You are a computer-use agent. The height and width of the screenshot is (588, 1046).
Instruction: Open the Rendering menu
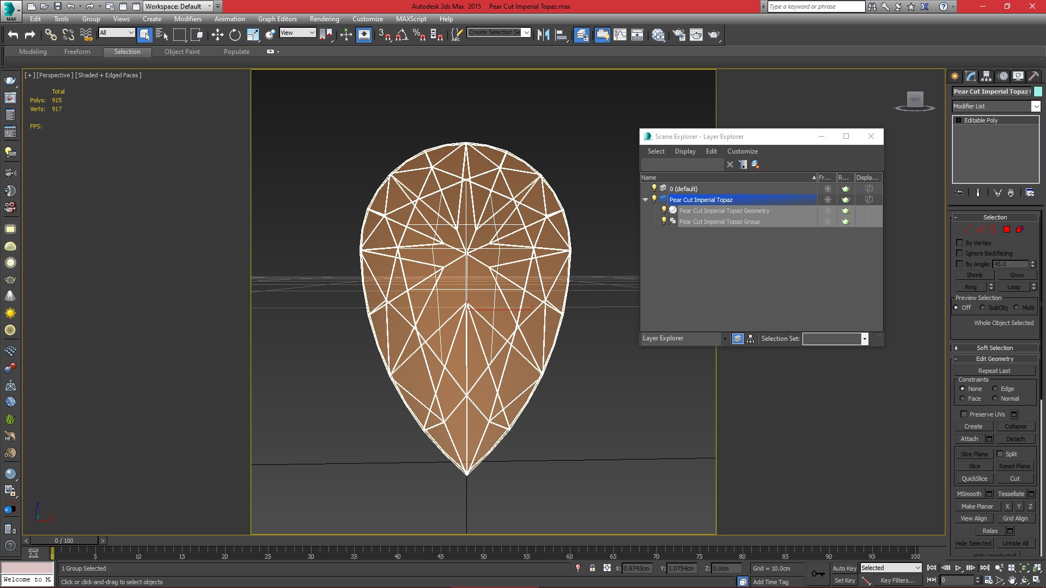click(x=324, y=19)
